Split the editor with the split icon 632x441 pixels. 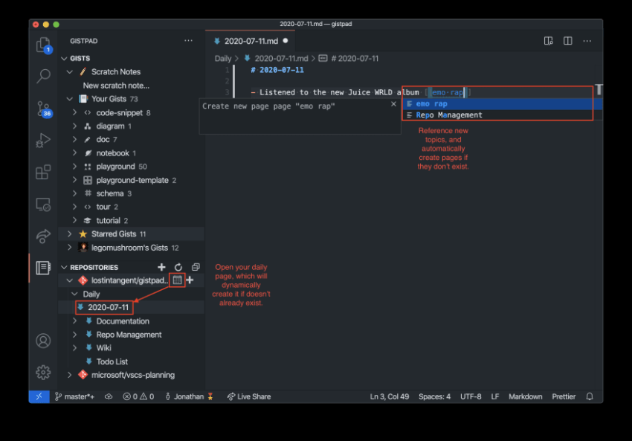(567, 41)
